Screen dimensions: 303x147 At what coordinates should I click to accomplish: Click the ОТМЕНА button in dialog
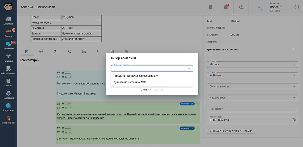pyautogui.click(x=146, y=90)
